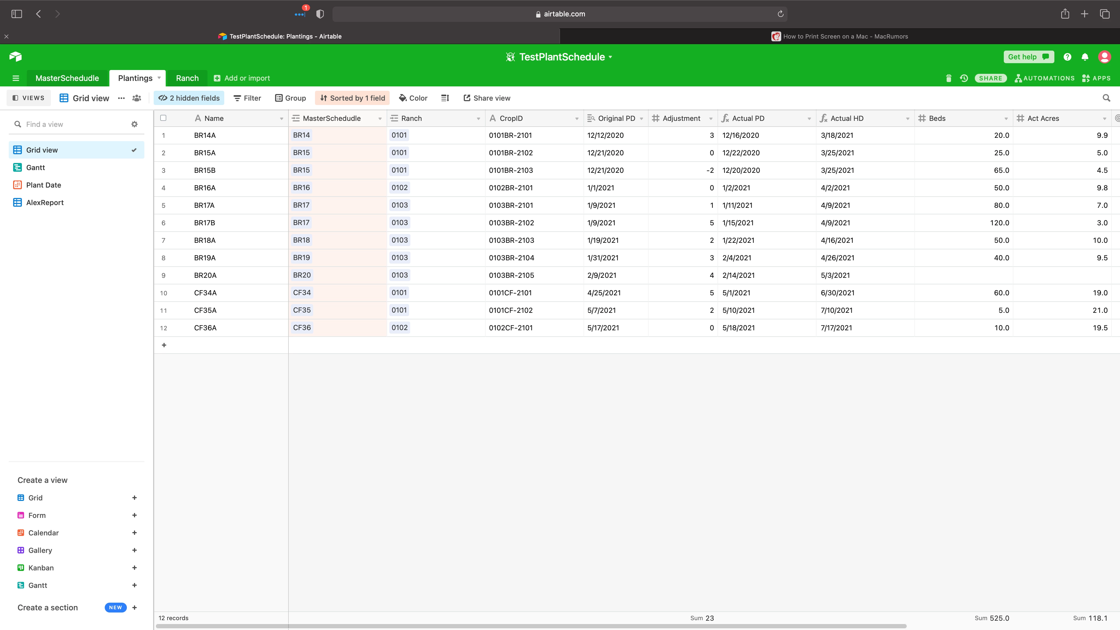
Task: Open Actual PD column dropdown arrow
Action: click(809, 119)
